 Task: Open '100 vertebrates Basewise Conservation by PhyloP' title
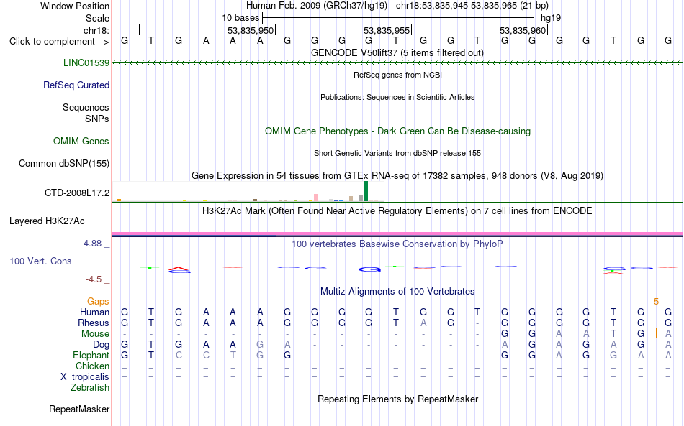click(x=397, y=244)
